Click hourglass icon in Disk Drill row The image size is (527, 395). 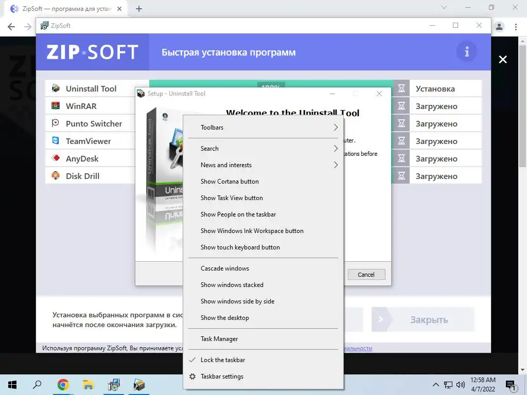tap(401, 176)
